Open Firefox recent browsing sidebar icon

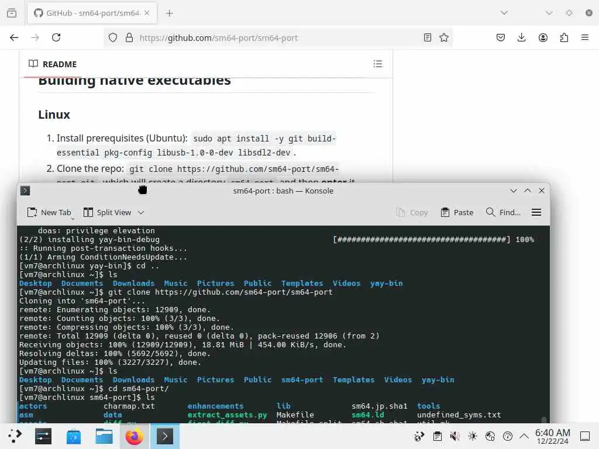pos(12,13)
